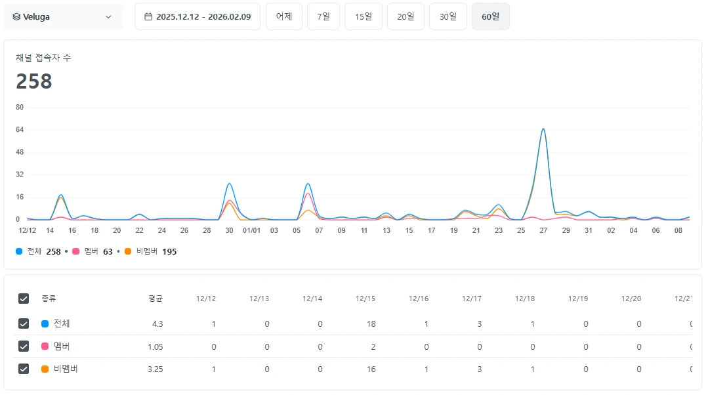Click the orange 비멤버 legend dot in chart
This screenshot has height=395, width=708.
point(127,251)
